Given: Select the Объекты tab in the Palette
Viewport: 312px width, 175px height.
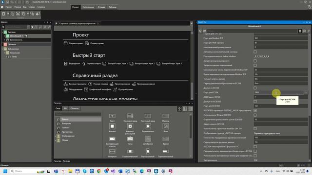Looking at the screenshot, I should pyautogui.click(x=75, y=108).
